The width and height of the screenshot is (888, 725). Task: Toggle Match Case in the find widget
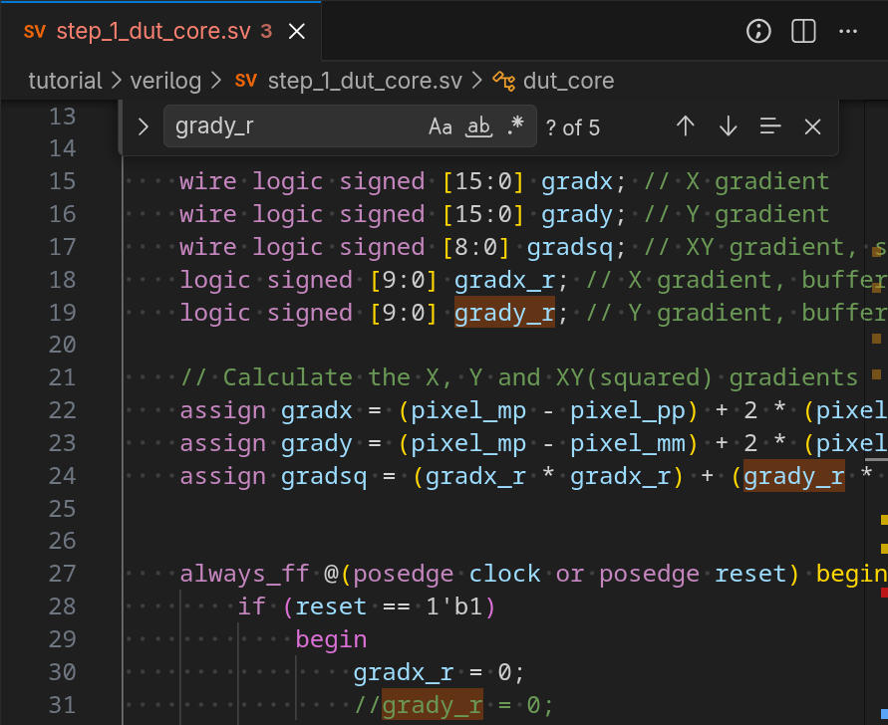(441, 126)
